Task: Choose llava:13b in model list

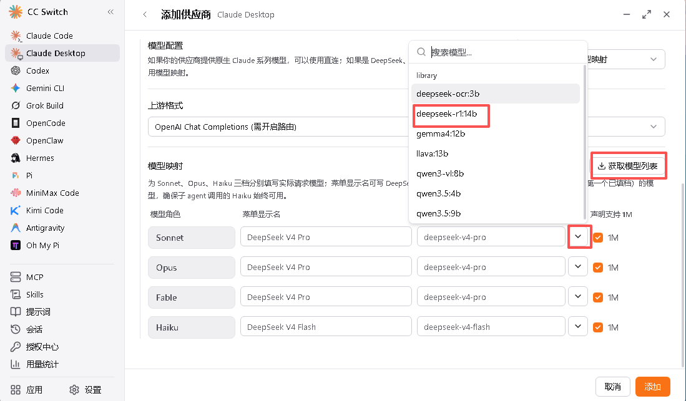Action: click(x=495, y=154)
